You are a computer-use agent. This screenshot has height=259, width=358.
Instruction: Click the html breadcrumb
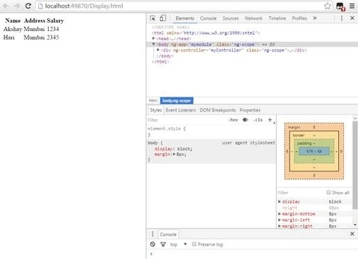click(153, 101)
